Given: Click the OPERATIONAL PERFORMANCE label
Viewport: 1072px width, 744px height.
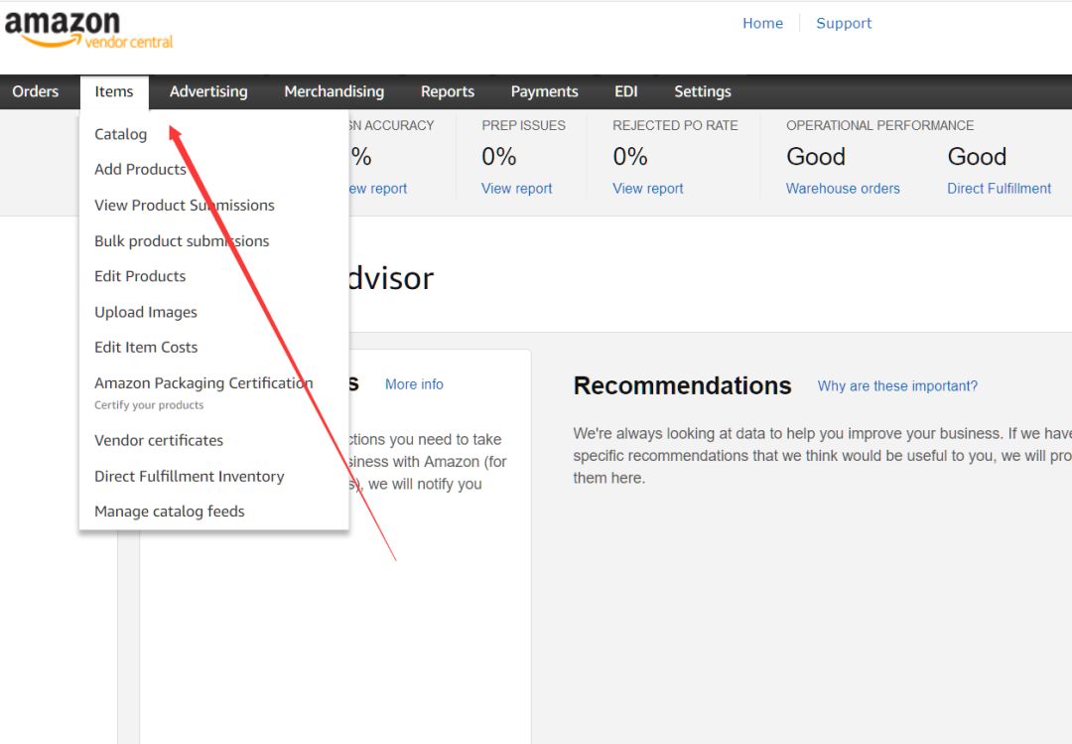Looking at the screenshot, I should [x=879, y=125].
